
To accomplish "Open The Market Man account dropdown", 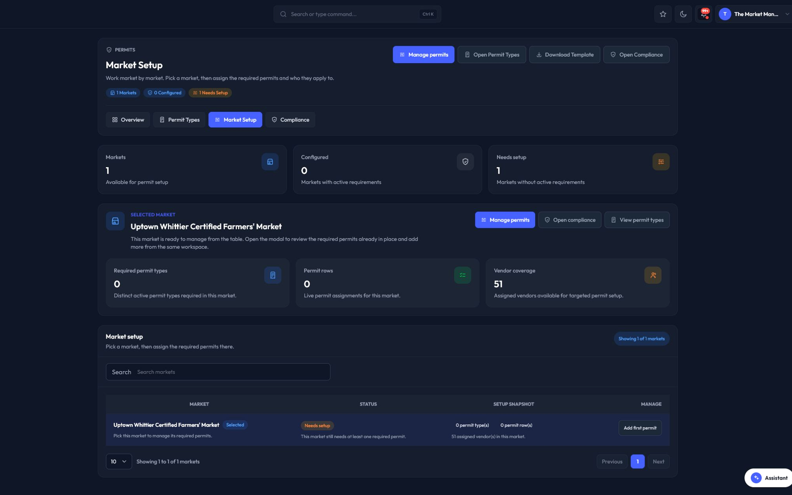I will click(x=754, y=14).
